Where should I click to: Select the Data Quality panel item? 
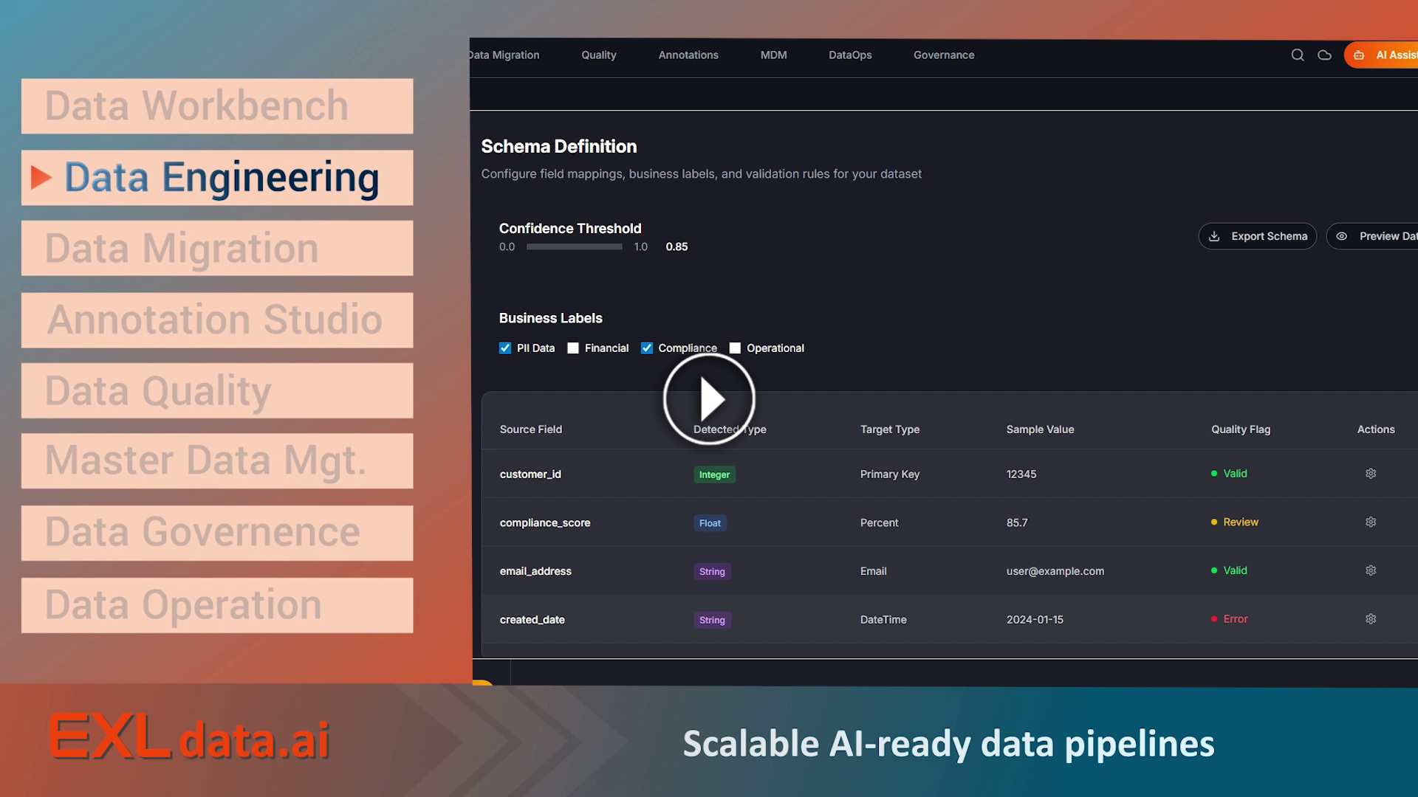(217, 390)
